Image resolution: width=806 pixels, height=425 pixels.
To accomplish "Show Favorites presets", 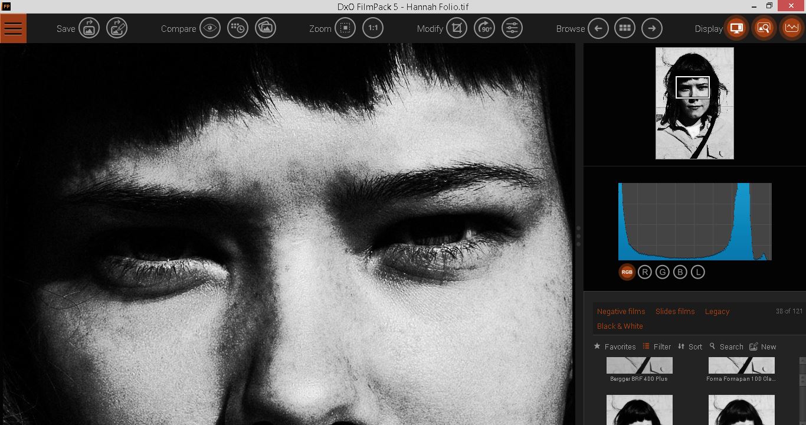I will click(x=614, y=346).
